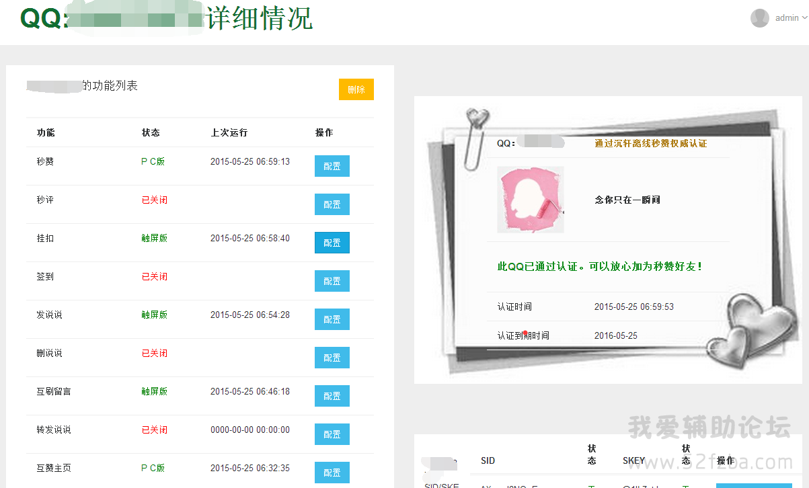This screenshot has width=809, height=488.
Task: Click the ＰＣ版 status of 秒赞
Action: pos(153,161)
